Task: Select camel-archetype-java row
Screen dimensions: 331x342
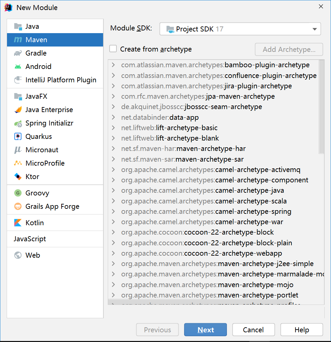Action: click(214, 190)
